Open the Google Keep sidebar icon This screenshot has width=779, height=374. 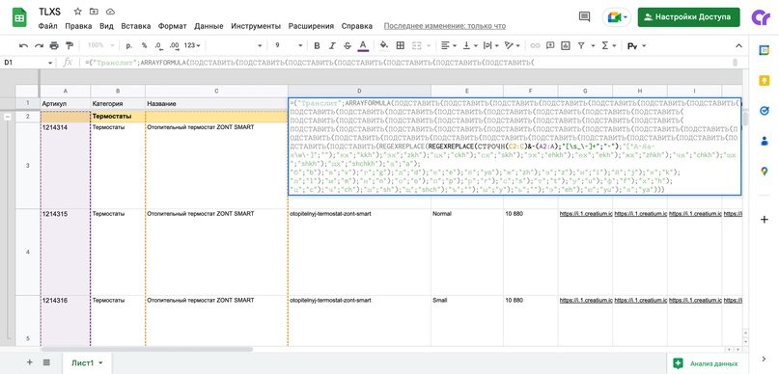click(765, 80)
